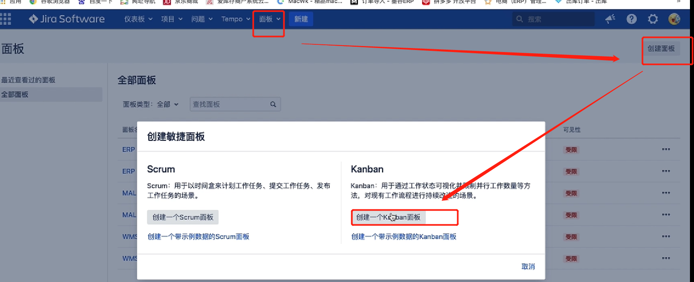Viewport: 694px width, 282px height.
Task: Expand the Tempo menu
Action: pyautogui.click(x=236, y=19)
